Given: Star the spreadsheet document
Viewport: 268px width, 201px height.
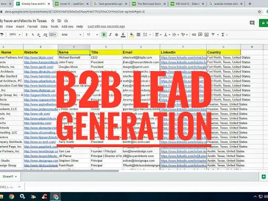Looking at the screenshot, I should click(x=52, y=21).
